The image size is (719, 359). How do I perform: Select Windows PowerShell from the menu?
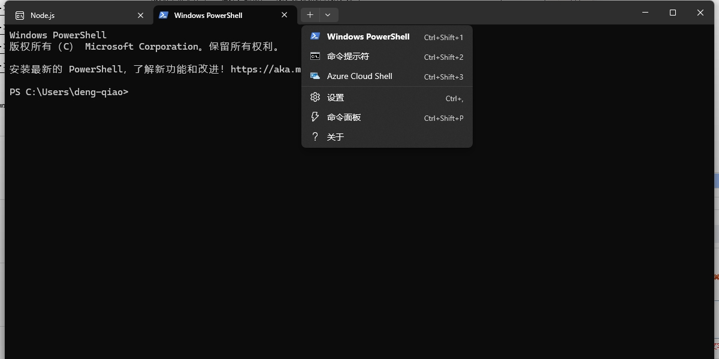[368, 36]
